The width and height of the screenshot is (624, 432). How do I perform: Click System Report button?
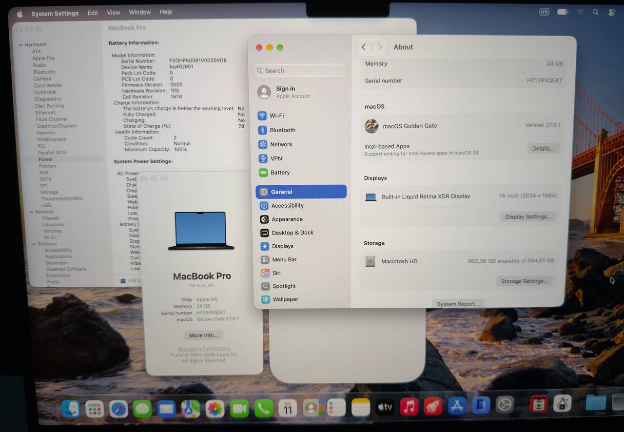[x=458, y=304]
